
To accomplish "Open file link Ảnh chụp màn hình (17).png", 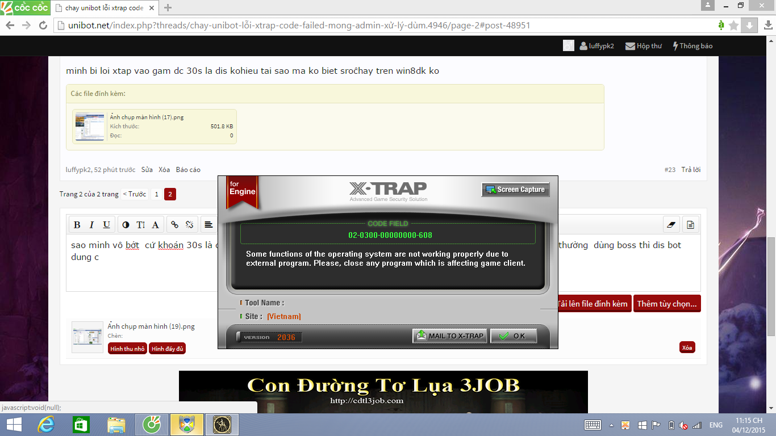I will coord(147,117).
